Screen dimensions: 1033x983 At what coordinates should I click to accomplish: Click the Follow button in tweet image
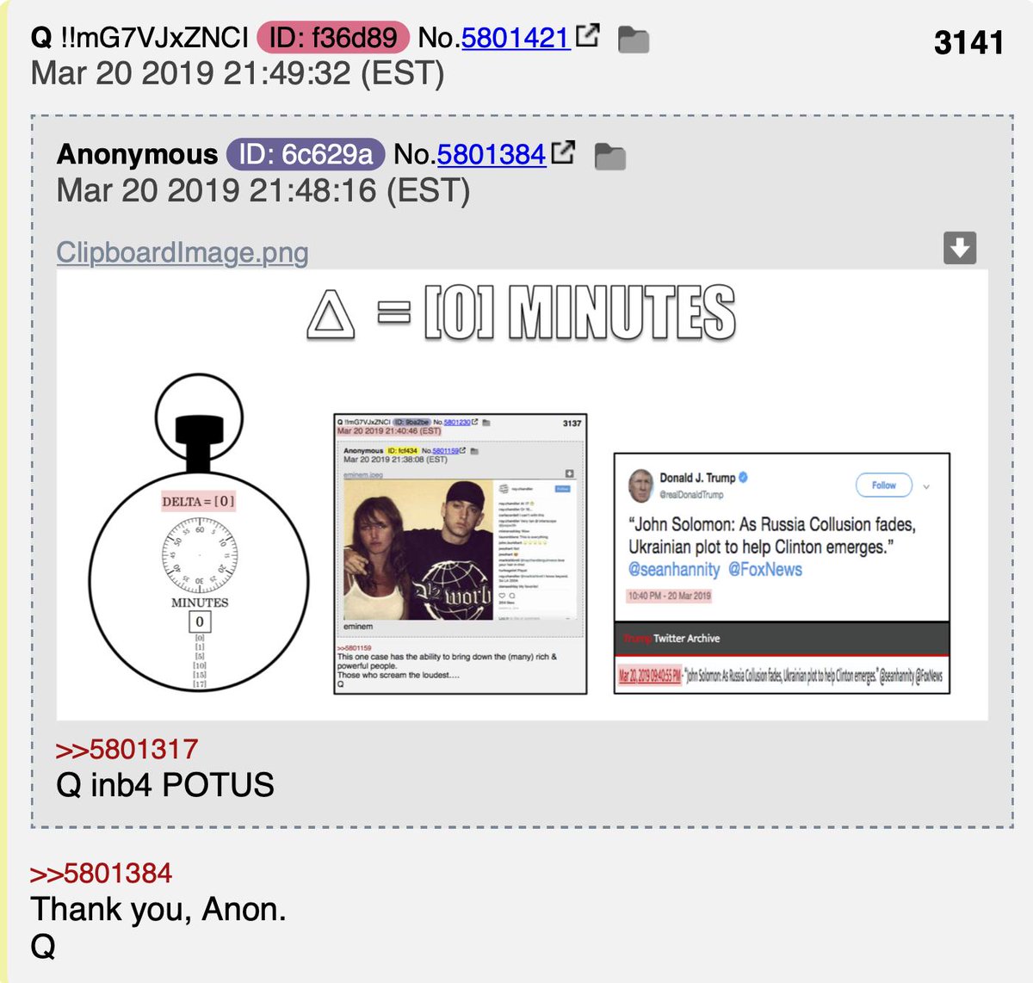pos(883,485)
